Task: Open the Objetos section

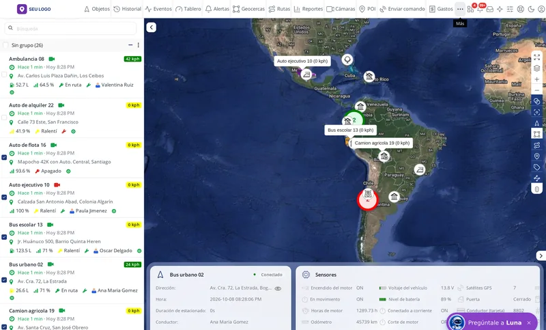Action: pyautogui.click(x=97, y=9)
